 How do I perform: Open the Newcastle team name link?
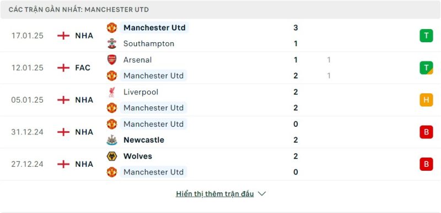point(144,140)
